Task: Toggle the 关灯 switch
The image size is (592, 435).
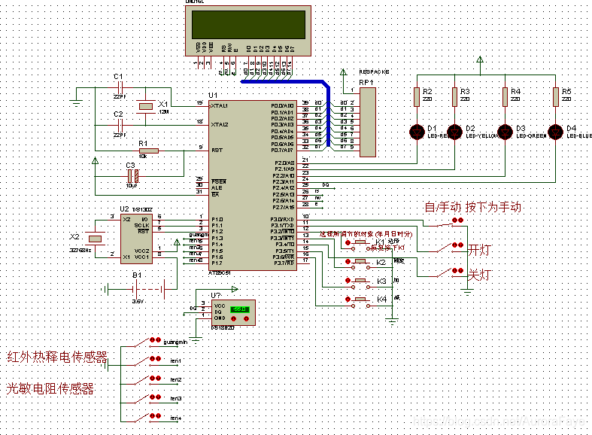Action: coord(449,273)
